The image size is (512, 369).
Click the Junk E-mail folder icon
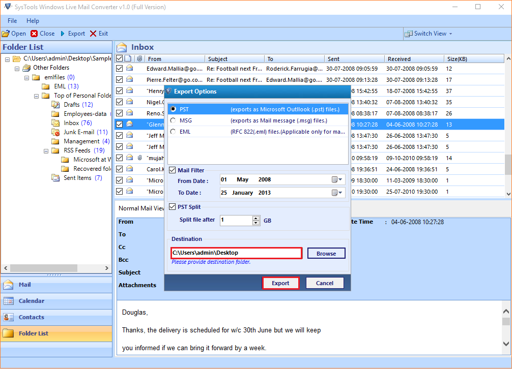[55, 132]
